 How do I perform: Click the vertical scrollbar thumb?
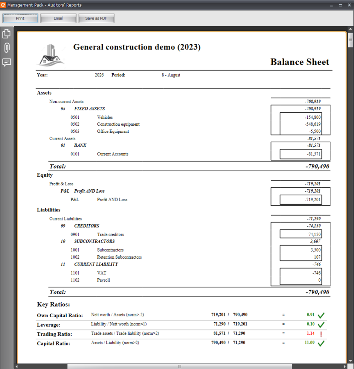(x=350, y=40)
